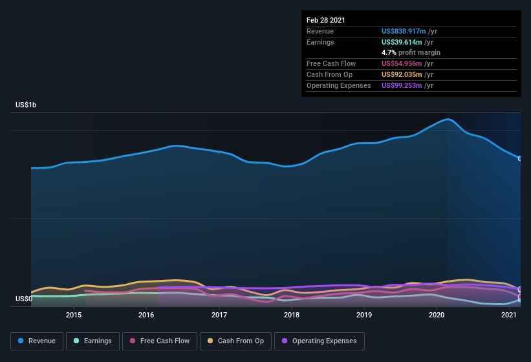Viewport: 531px width, 362px height.
Task: Click the US$838.917m revenue value
Action: tap(404, 31)
